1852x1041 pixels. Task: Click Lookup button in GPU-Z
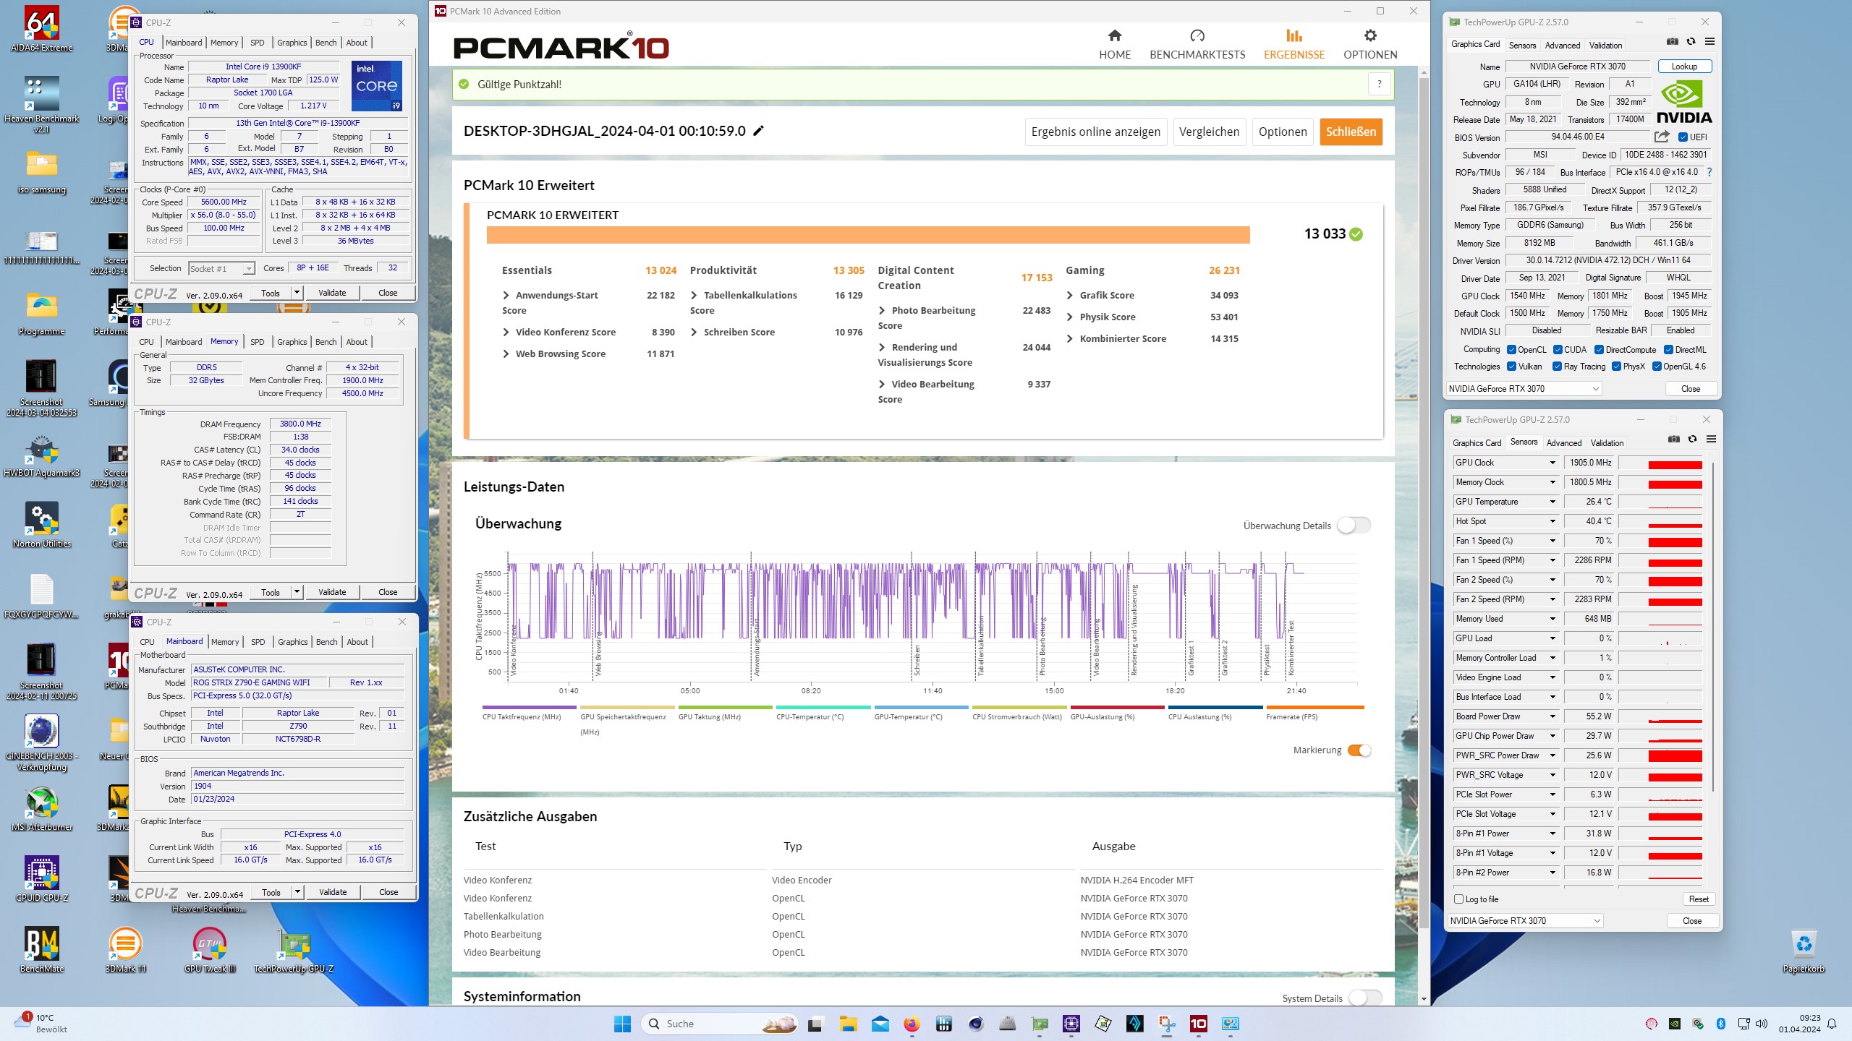(x=1684, y=67)
